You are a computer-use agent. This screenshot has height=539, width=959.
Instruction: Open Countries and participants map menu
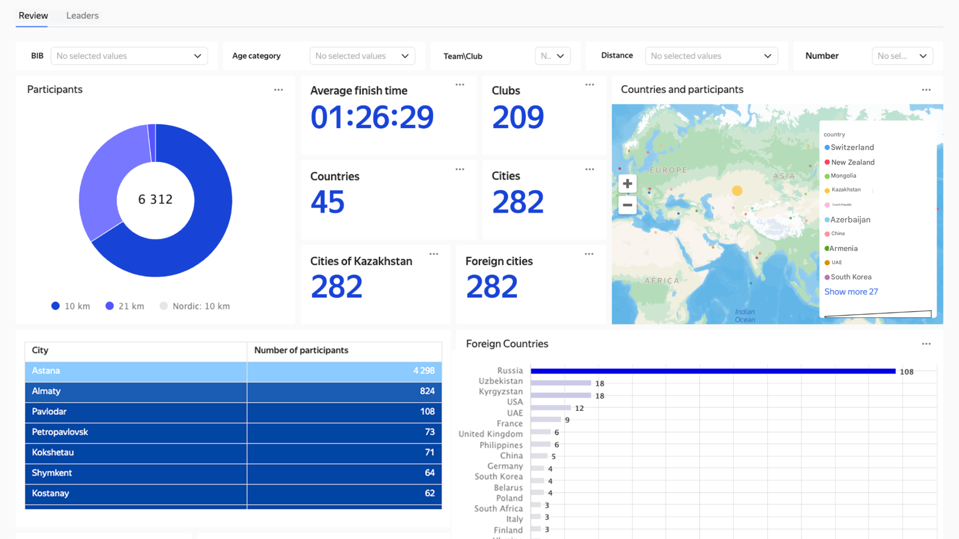(926, 90)
